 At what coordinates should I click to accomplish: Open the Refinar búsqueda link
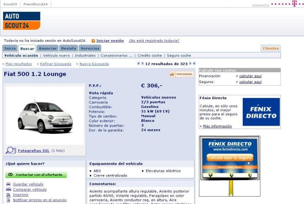point(56,64)
